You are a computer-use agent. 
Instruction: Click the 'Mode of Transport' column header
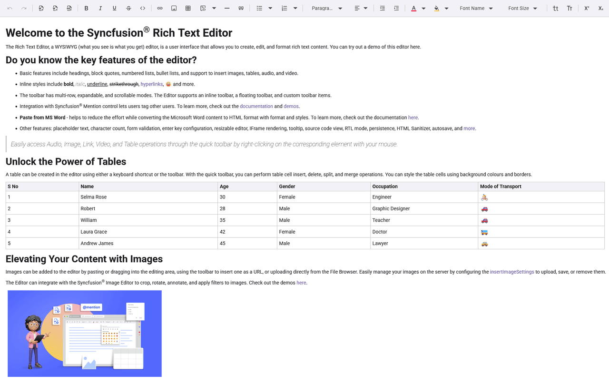click(x=541, y=187)
